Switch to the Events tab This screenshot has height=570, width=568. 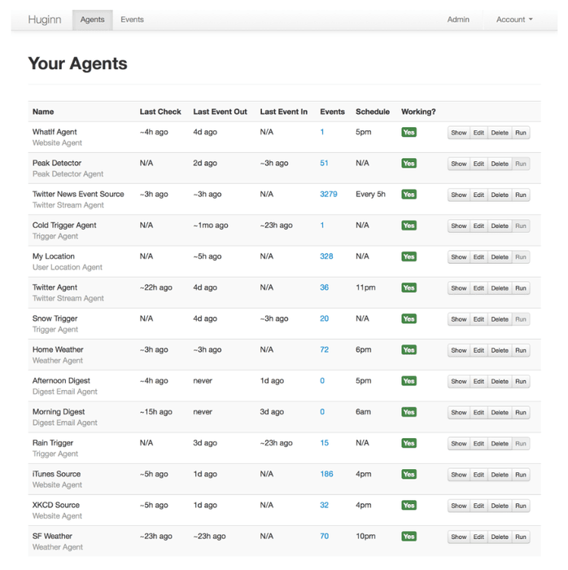click(132, 20)
